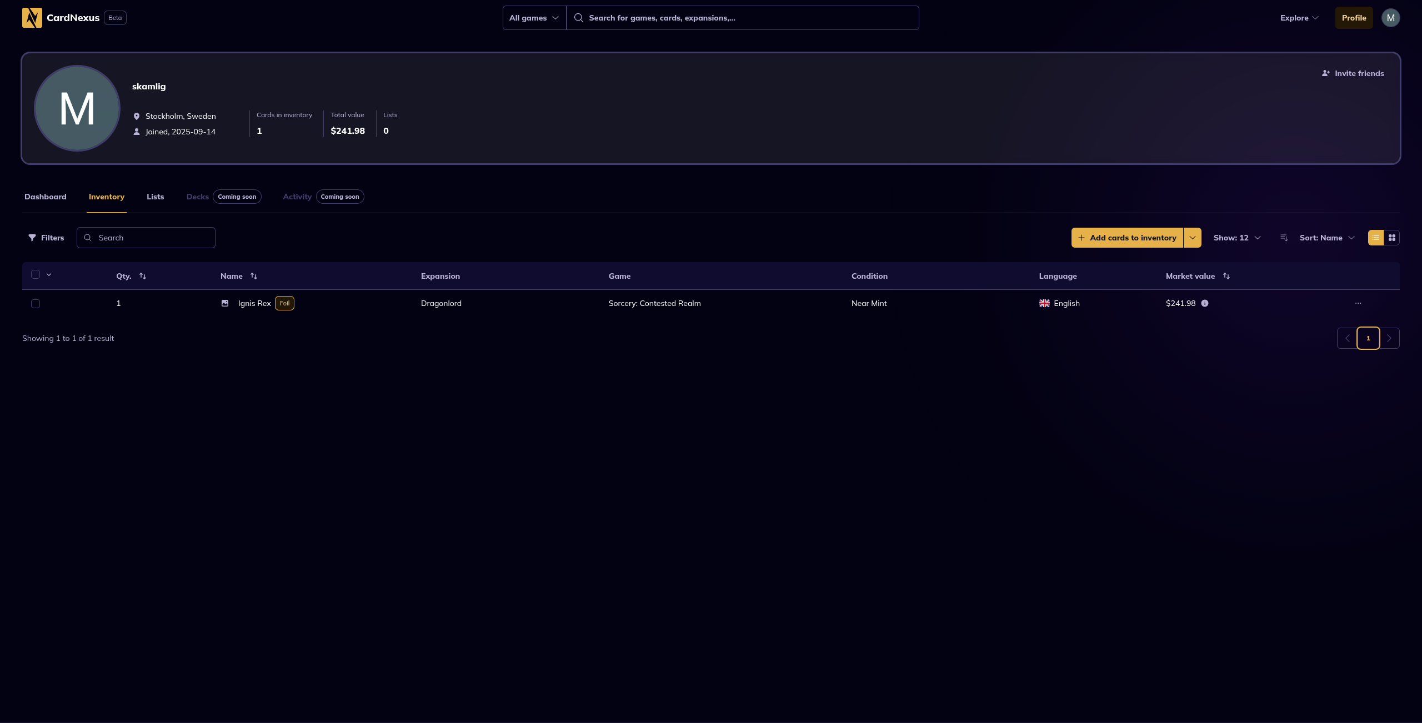Switch to grid view layout
The height and width of the screenshot is (723, 1422).
(1391, 238)
